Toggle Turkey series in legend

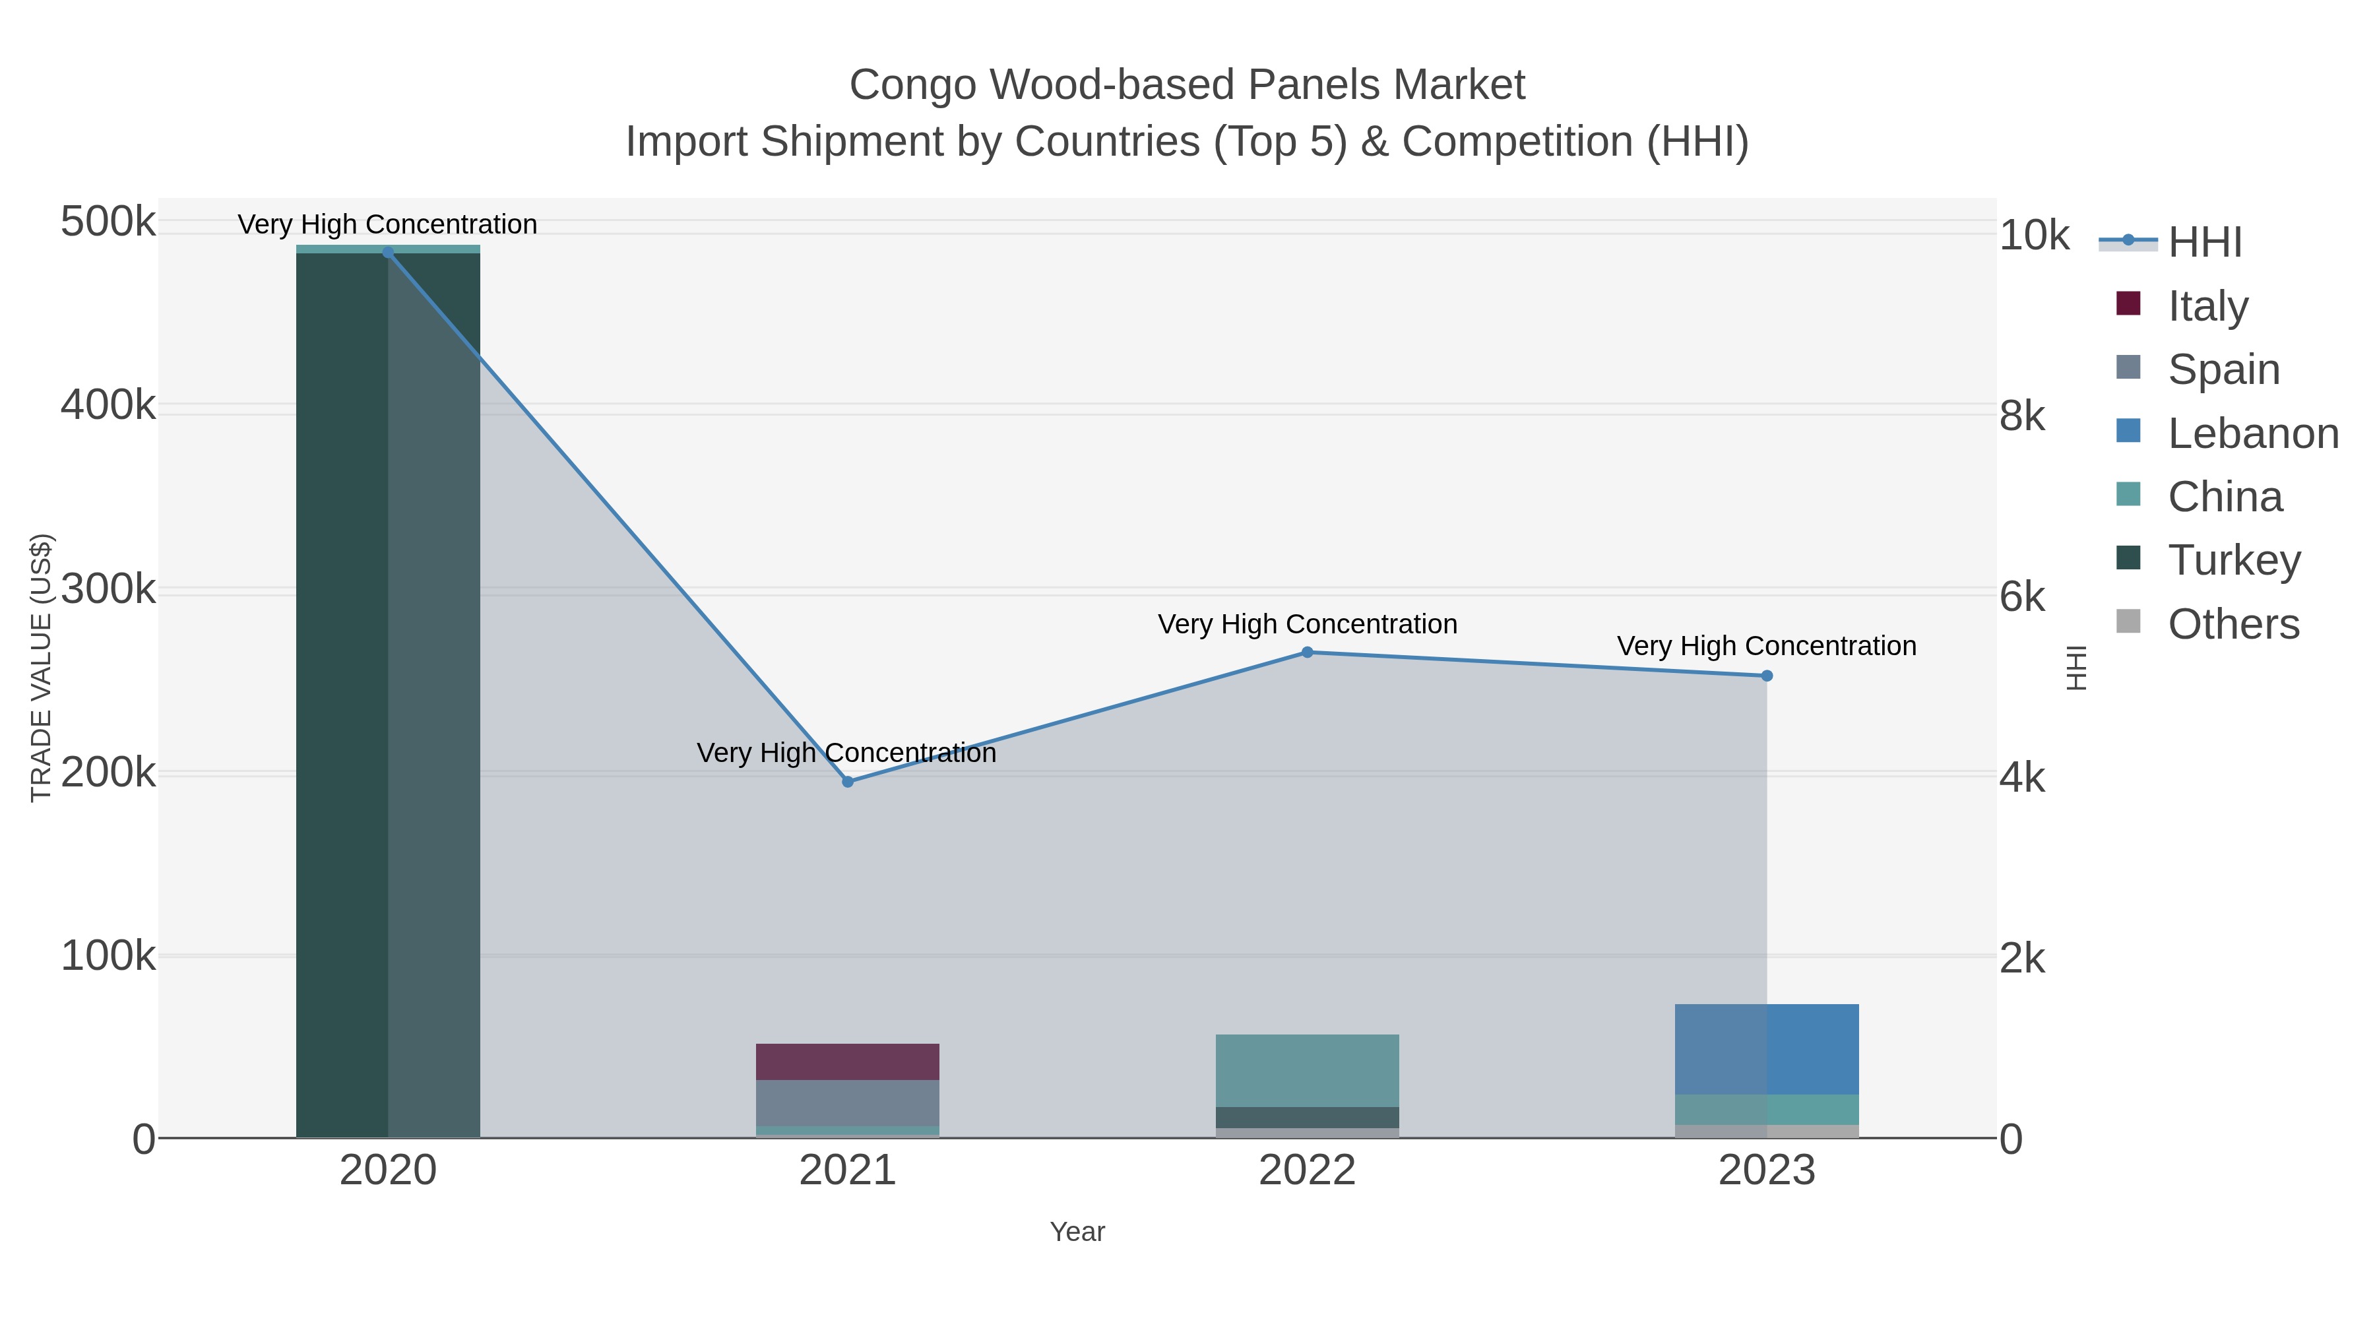tap(2209, 559)
